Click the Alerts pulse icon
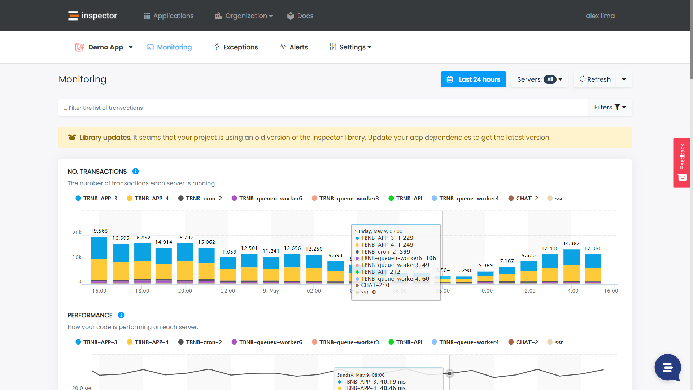The width and height of the screenshot is (693, 390). 283,47
